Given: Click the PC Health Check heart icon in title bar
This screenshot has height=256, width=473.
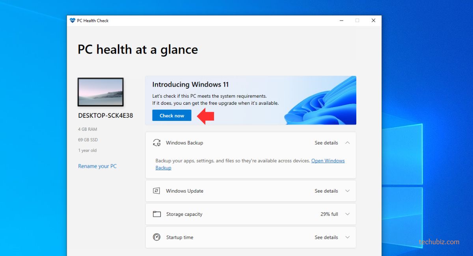Looking at the screenshot, I should 72,20.
